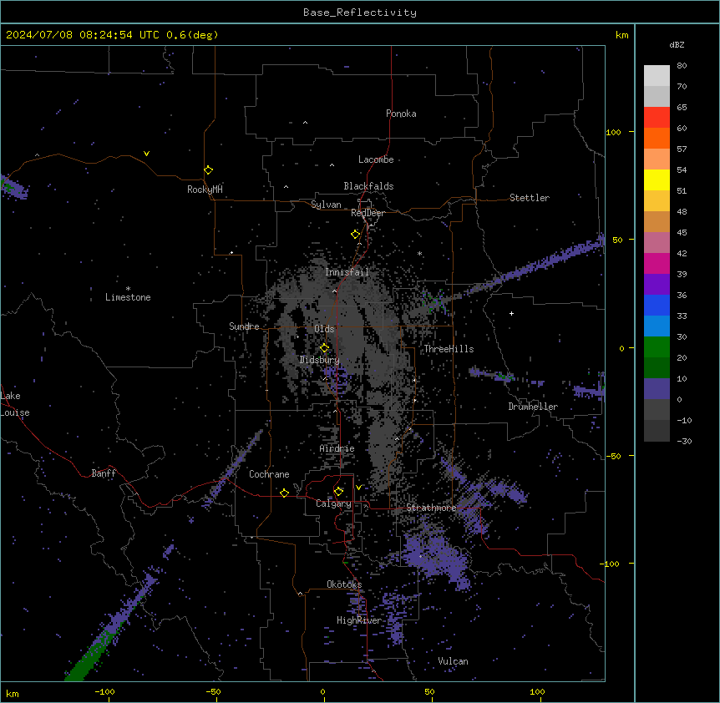The width and height of the screenshot is (720, 703).
Task: Click the 80 value on dBZ legend
Action: click(682, 66)
